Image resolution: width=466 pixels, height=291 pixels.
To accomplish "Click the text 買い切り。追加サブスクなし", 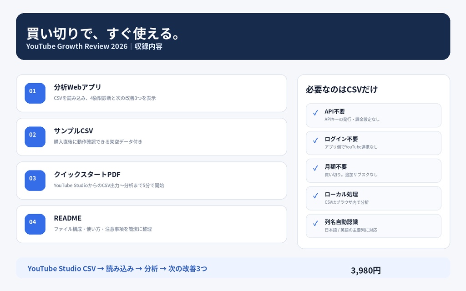I will (x=351, y=175).
